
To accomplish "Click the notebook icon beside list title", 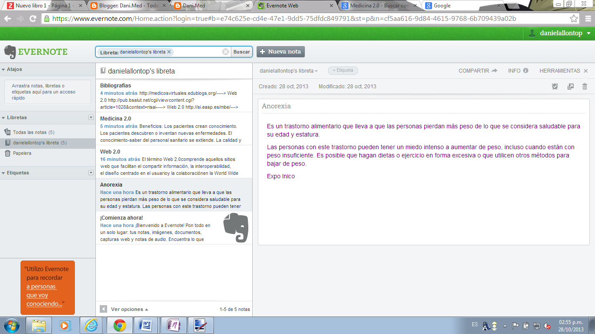I will 103,70.
